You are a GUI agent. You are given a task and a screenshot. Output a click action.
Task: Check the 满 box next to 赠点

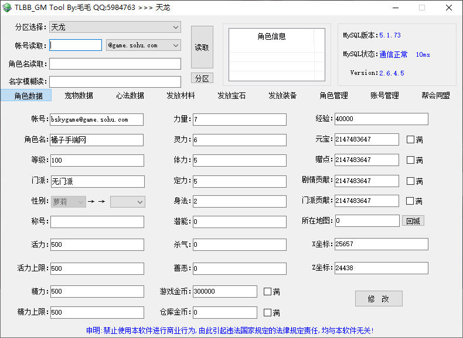(x=410, y=160)
